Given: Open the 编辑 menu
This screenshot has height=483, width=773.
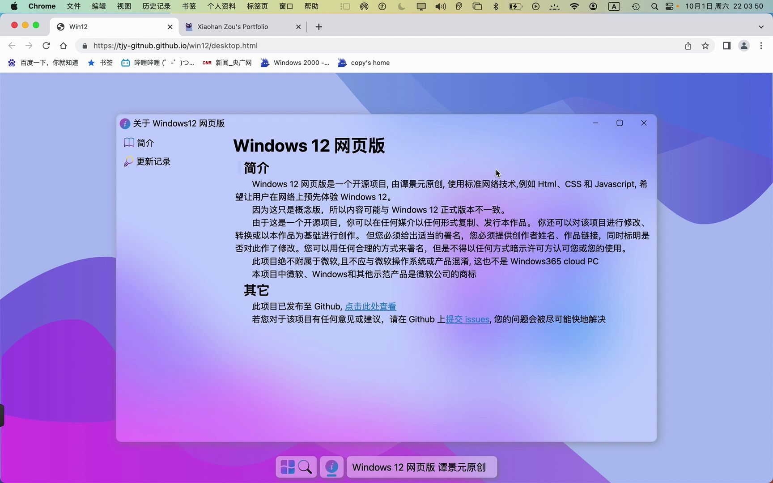Looking at the screenshot, I should tap(99, 6).
